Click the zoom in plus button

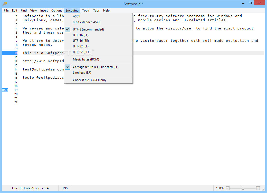(258, 188)
